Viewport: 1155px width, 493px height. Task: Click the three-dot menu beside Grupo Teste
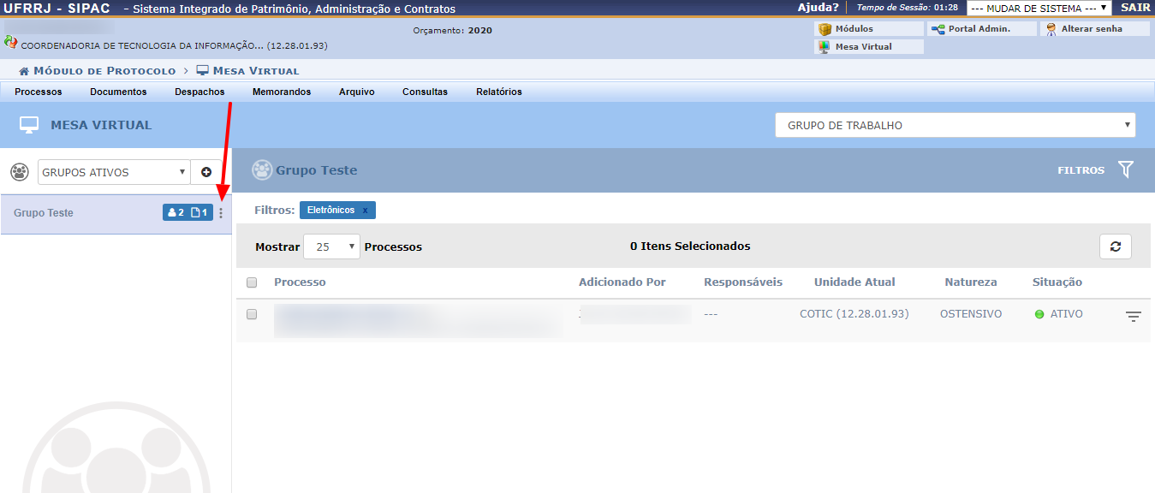[x=221, y=213]
